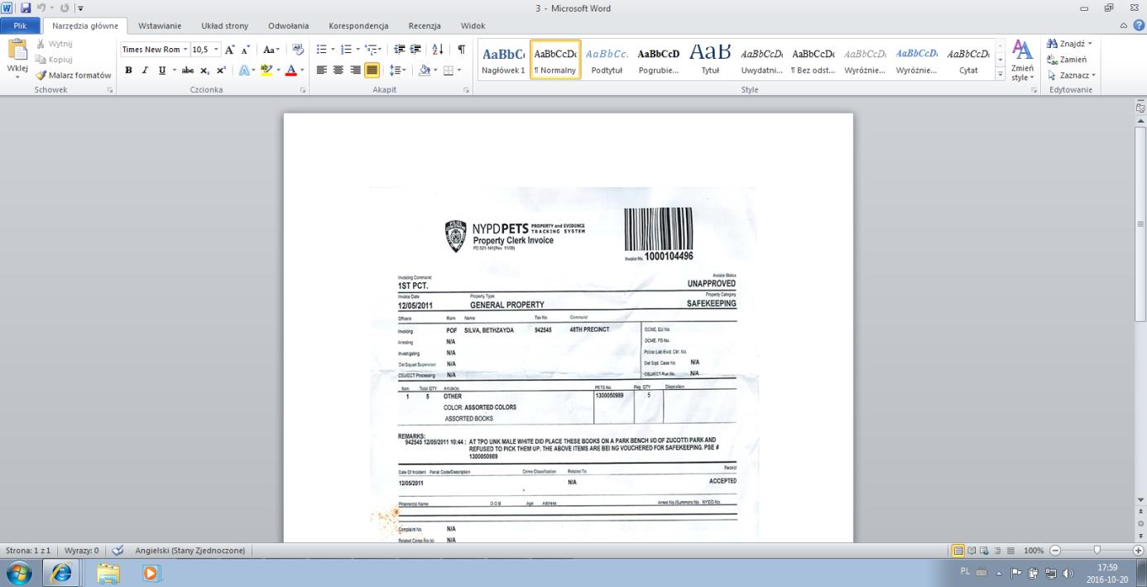
Task: Expand underline style dropdown arrow
Action: 173,70
